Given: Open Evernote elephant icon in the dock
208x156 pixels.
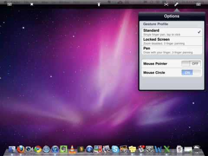Looking at the screenshot, I should pos(64,149).
